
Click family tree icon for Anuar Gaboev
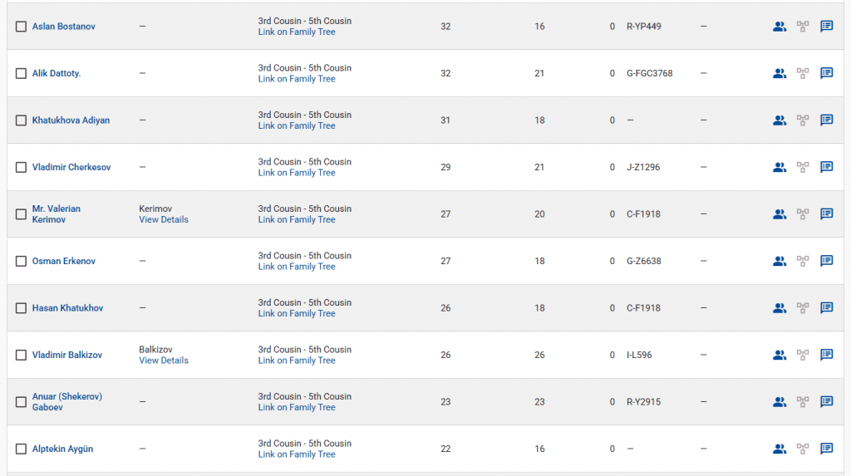click(x=803, y=402)
